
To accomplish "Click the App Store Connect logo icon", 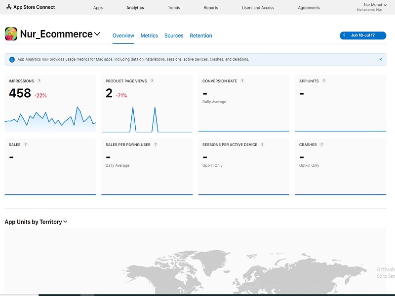I will [8, 7].
